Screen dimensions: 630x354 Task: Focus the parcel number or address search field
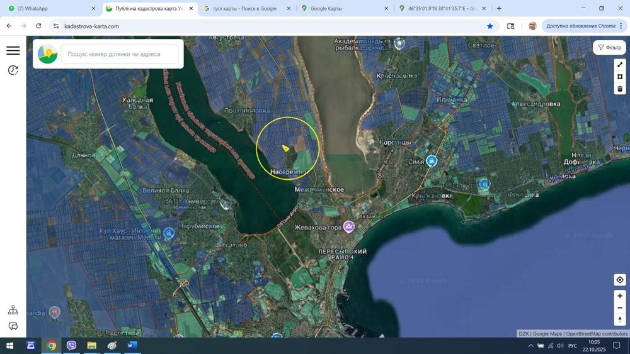pyautogui.click(x=120, y=53)
